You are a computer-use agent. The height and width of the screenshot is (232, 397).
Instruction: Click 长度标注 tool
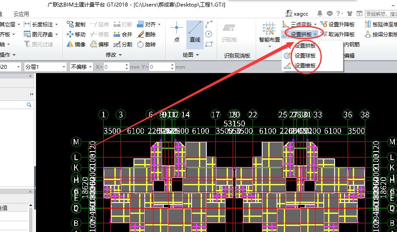pyautogui.click(x=39, y=25)
